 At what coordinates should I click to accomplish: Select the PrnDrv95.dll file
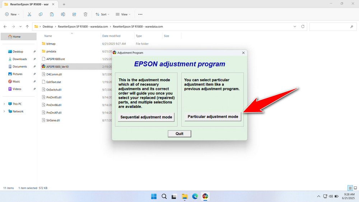pos(54,97)
